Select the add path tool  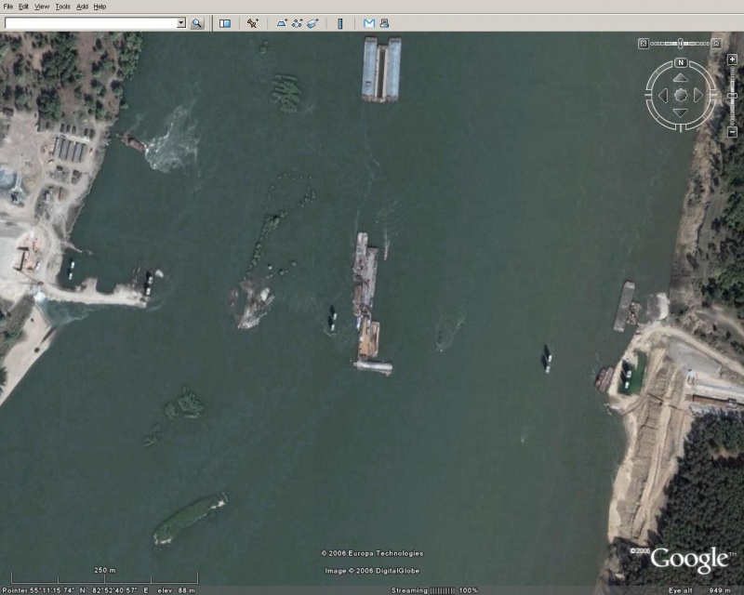pos(297,23)
